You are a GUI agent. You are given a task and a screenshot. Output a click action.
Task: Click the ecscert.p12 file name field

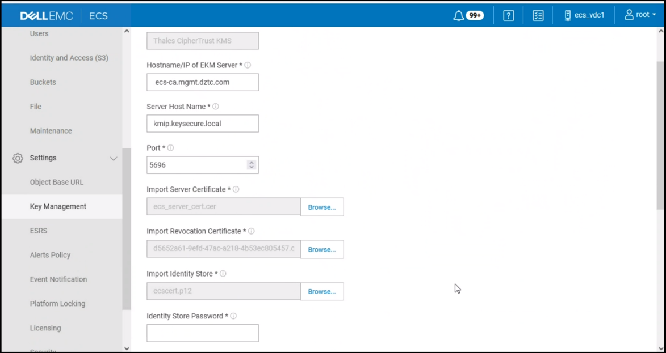click(223, 292)
